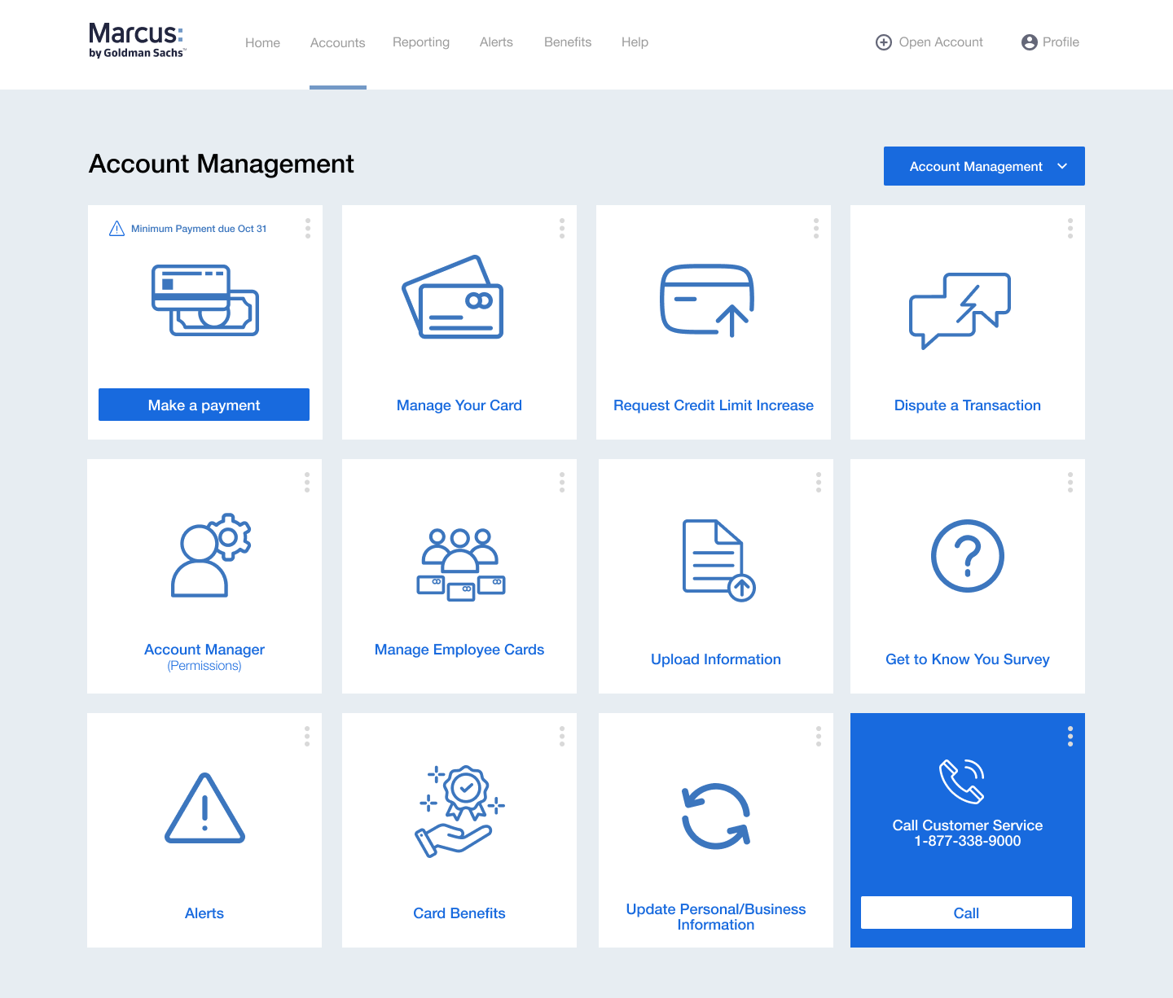1173x998 pixels.
Task: Click the credit card and cash payment icon
Action: [205, 300]
